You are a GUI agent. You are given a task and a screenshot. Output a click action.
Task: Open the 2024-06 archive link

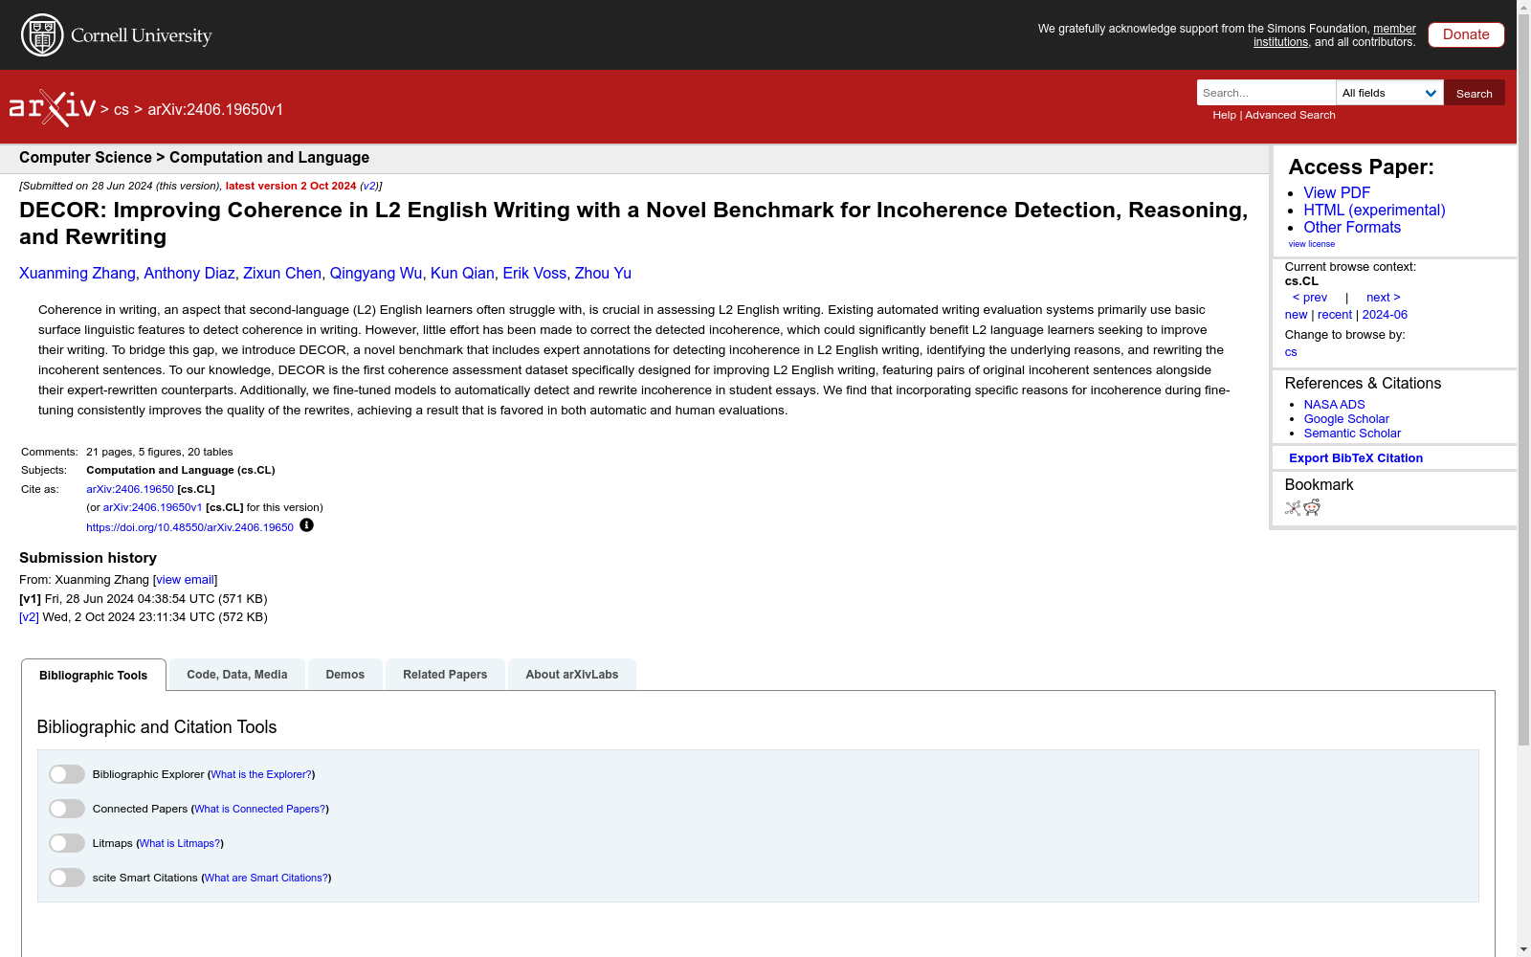(x=1385, y=315)
